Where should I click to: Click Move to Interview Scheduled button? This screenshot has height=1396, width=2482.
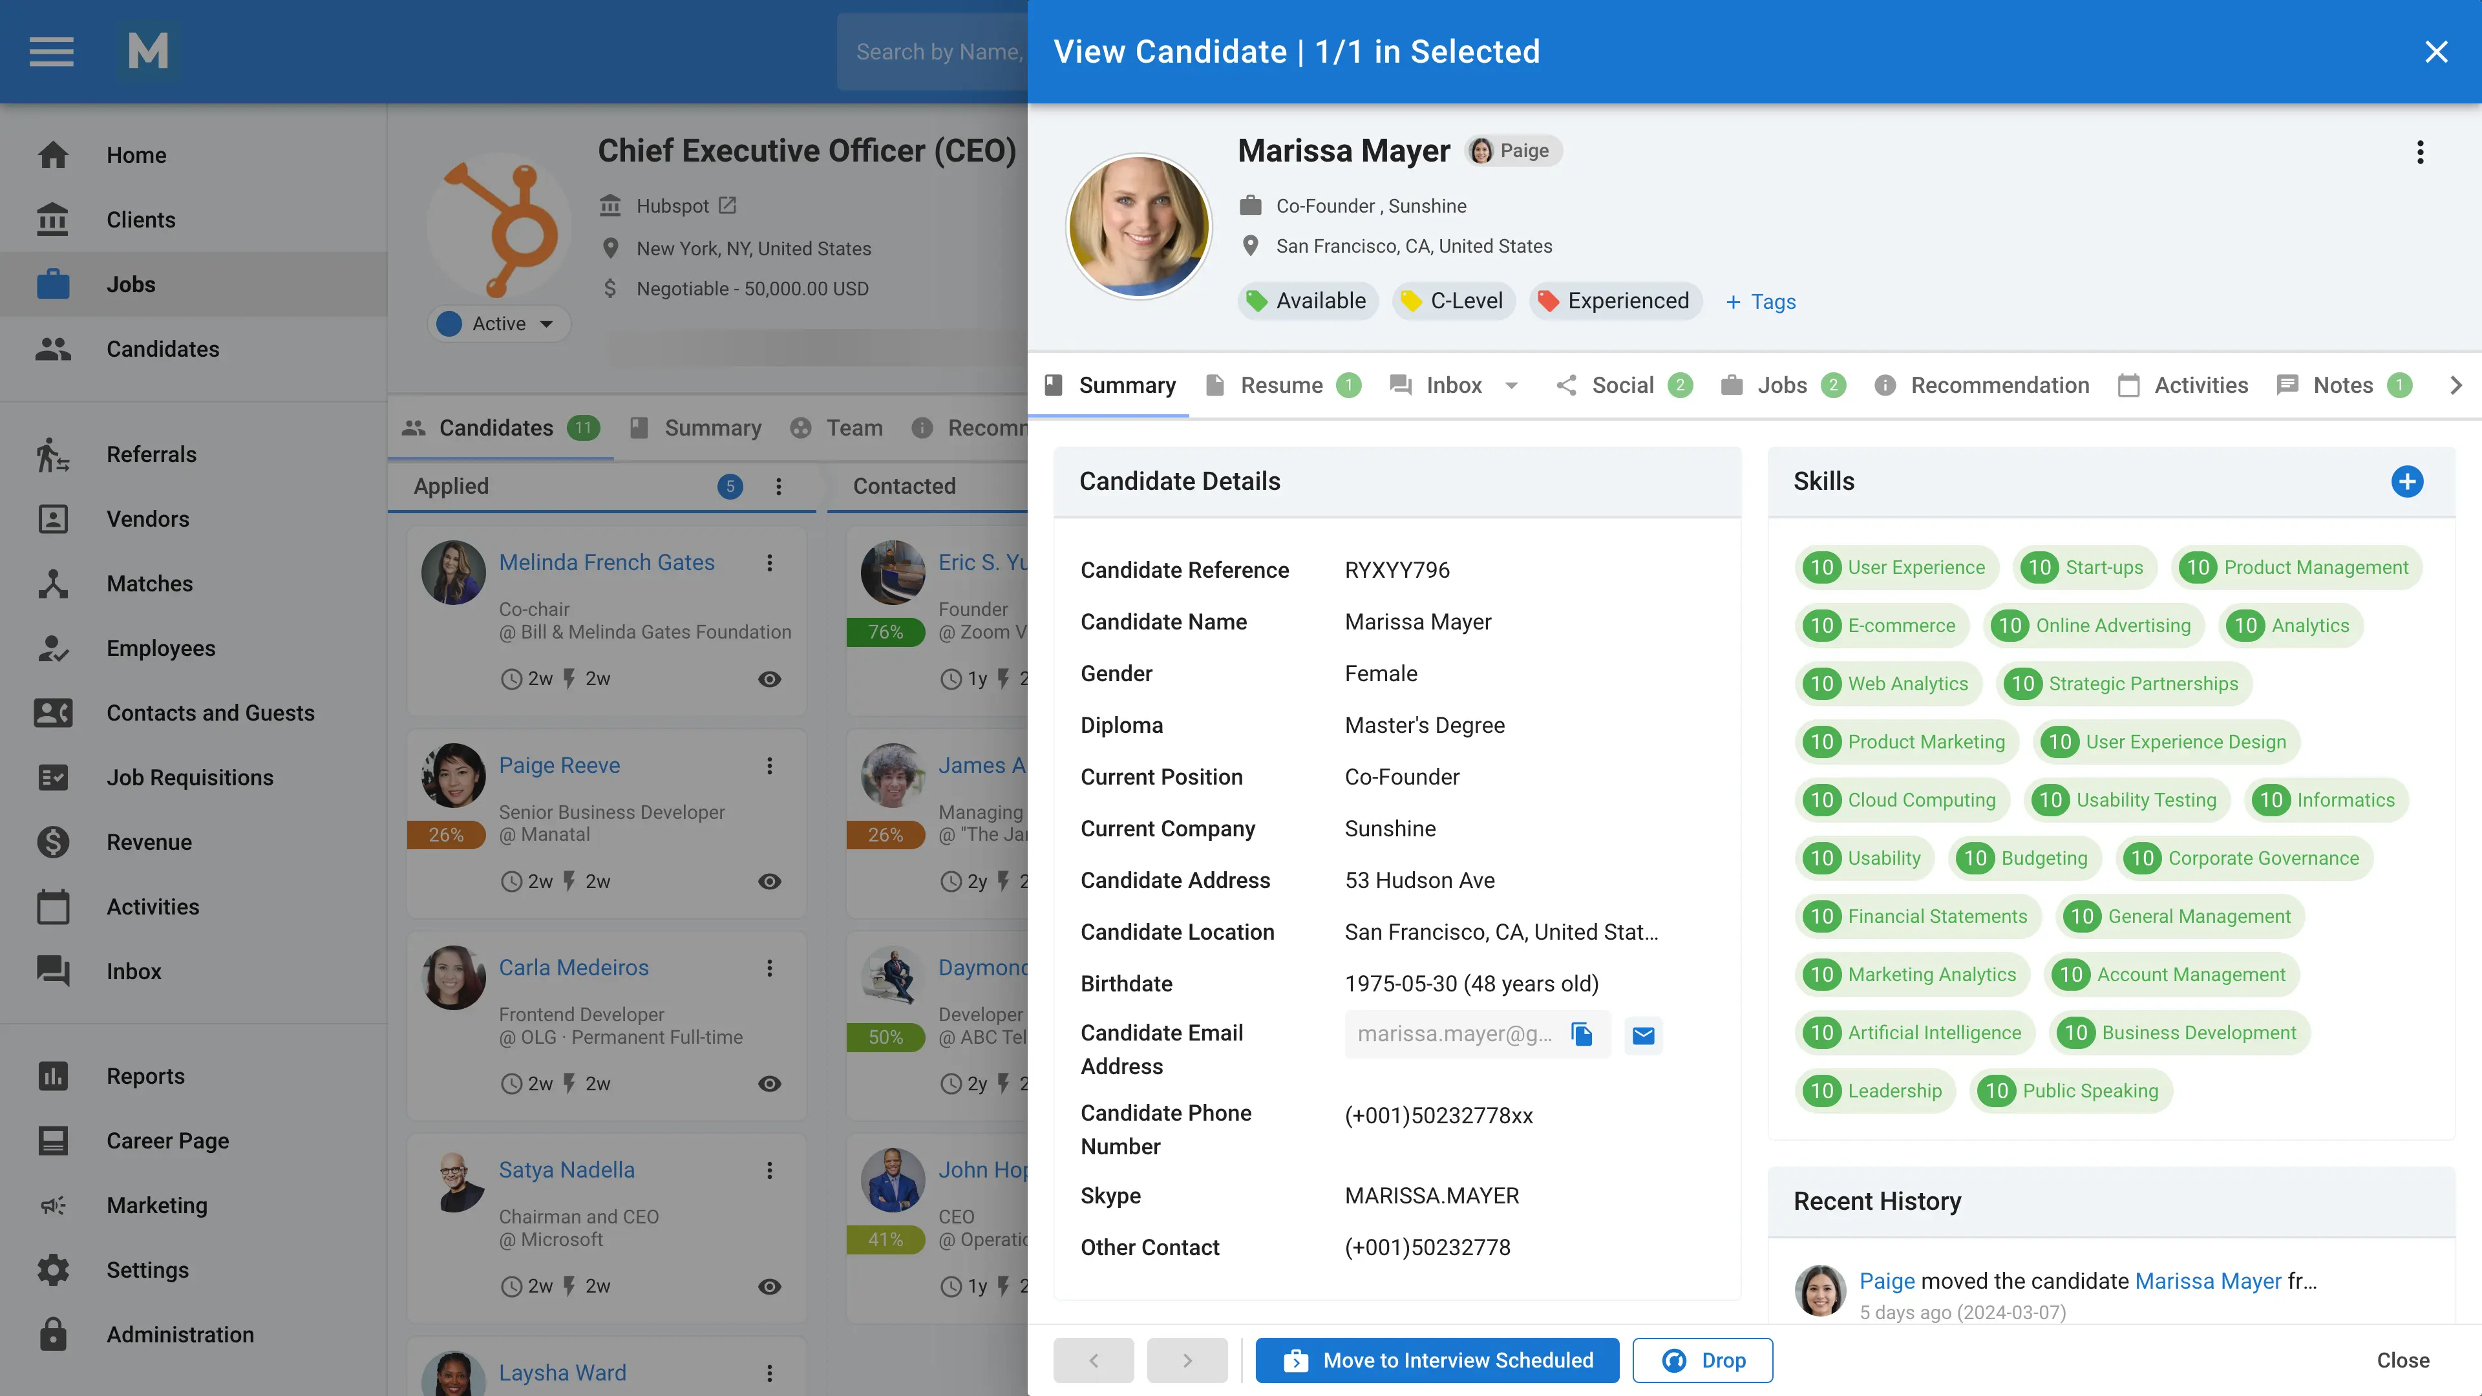click(x=1437, y=1359)
